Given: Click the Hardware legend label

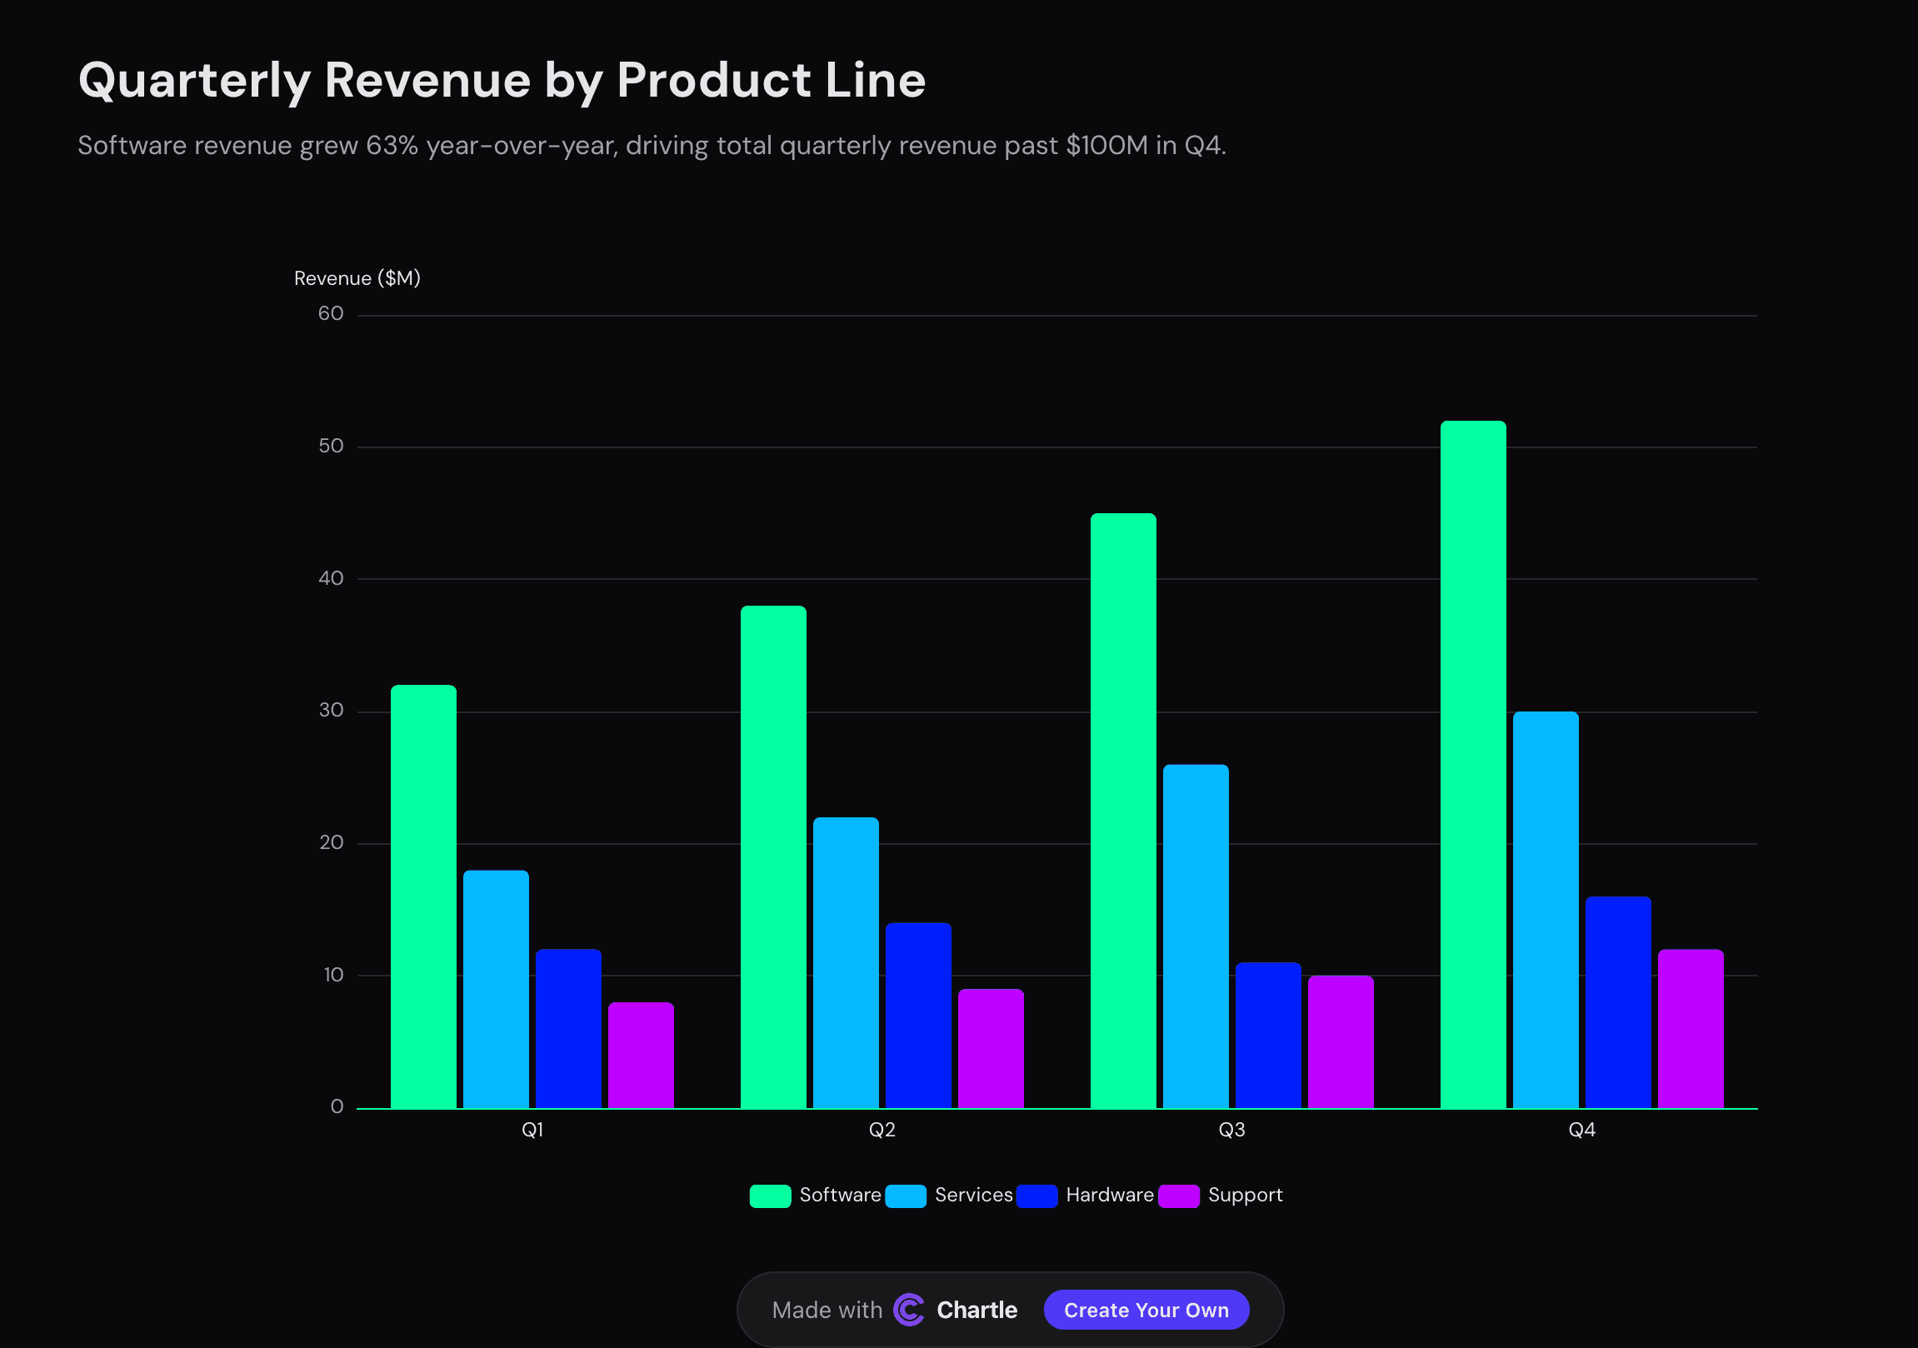Looking at the screenshot, I should coord(1108,1196).
